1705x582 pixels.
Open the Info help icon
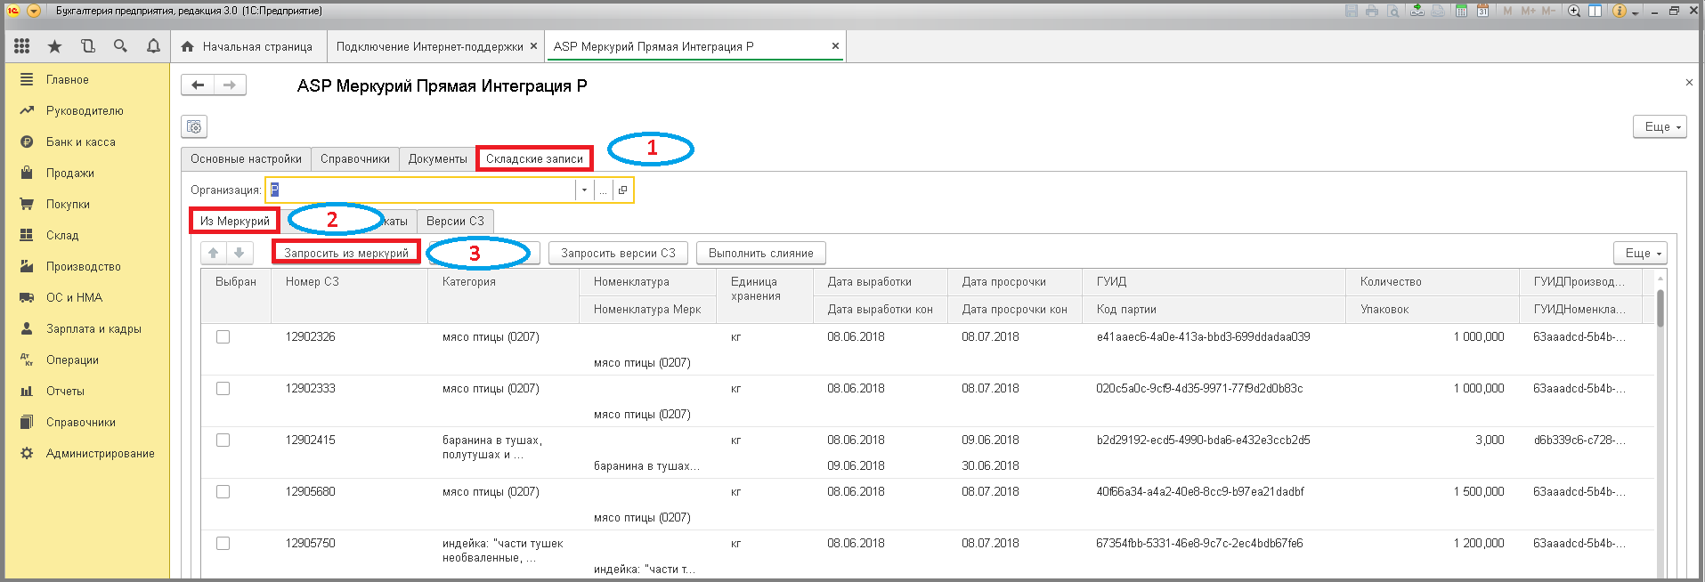tap(1620, 11)
